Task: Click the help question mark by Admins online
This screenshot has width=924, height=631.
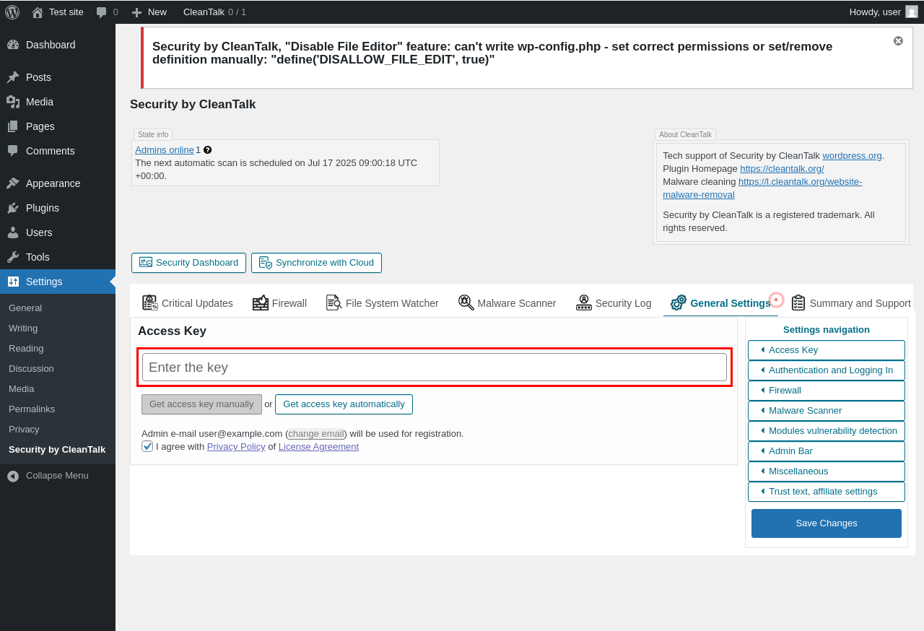Action: click(208, 150)
